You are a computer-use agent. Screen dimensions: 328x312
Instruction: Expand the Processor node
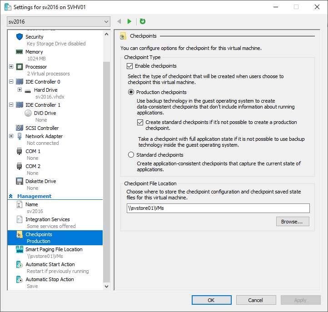click(11, 67)
